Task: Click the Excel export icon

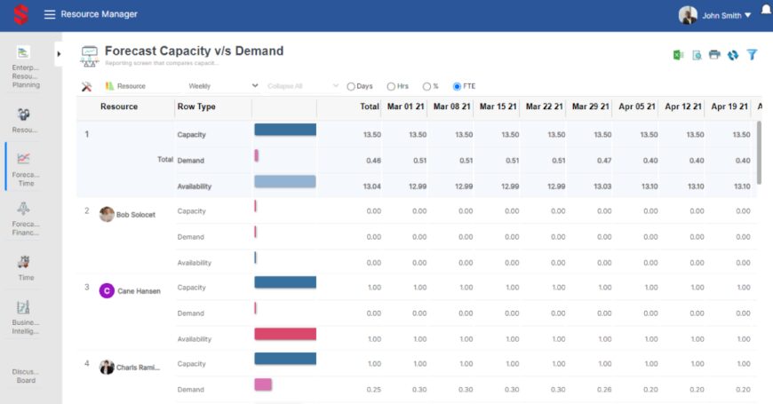Action: click(x=678, y=55)
